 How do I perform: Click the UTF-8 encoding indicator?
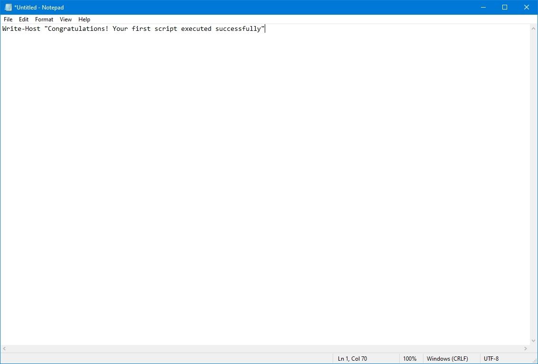[x=491, y=358]
